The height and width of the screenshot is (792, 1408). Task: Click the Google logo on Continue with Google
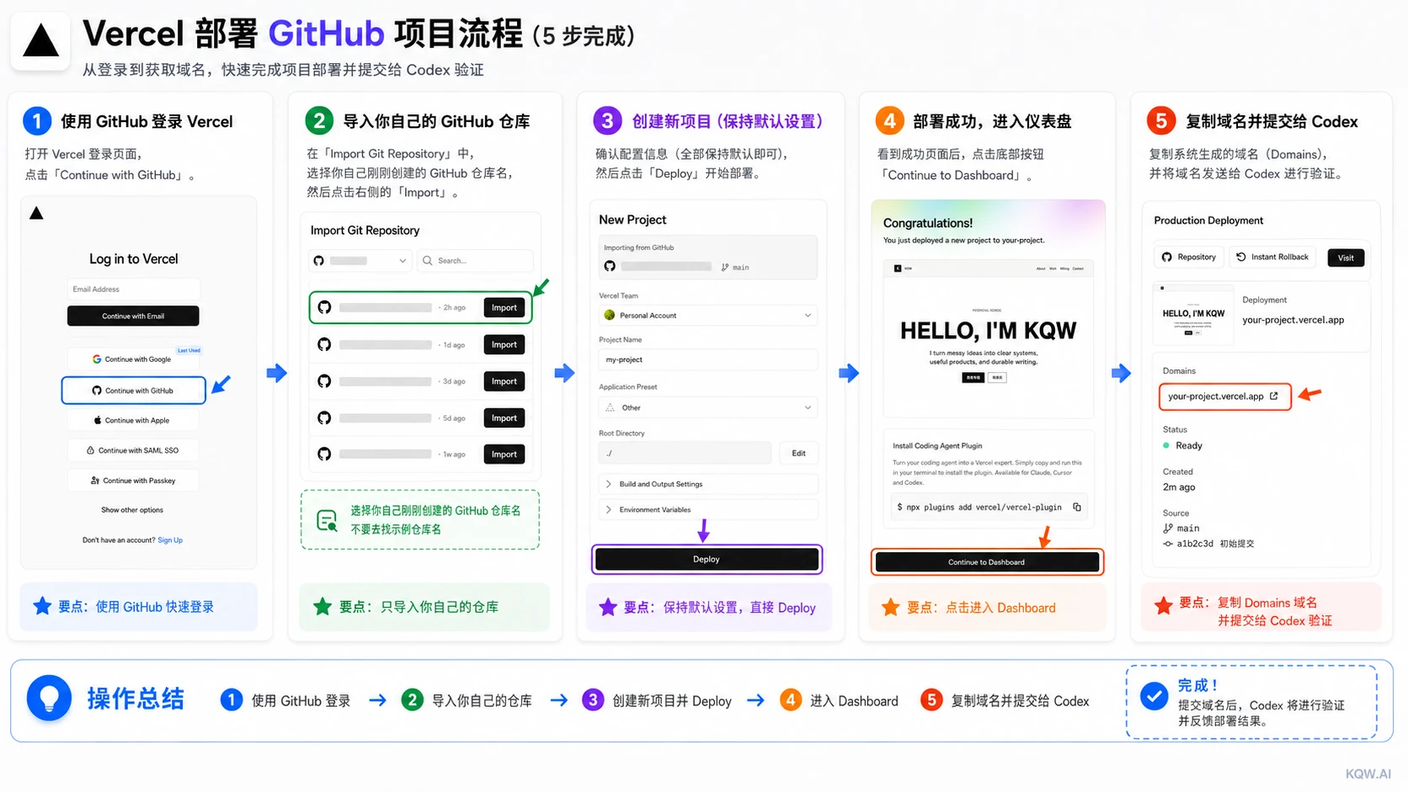pyautogui.click(x=97, y=359)
